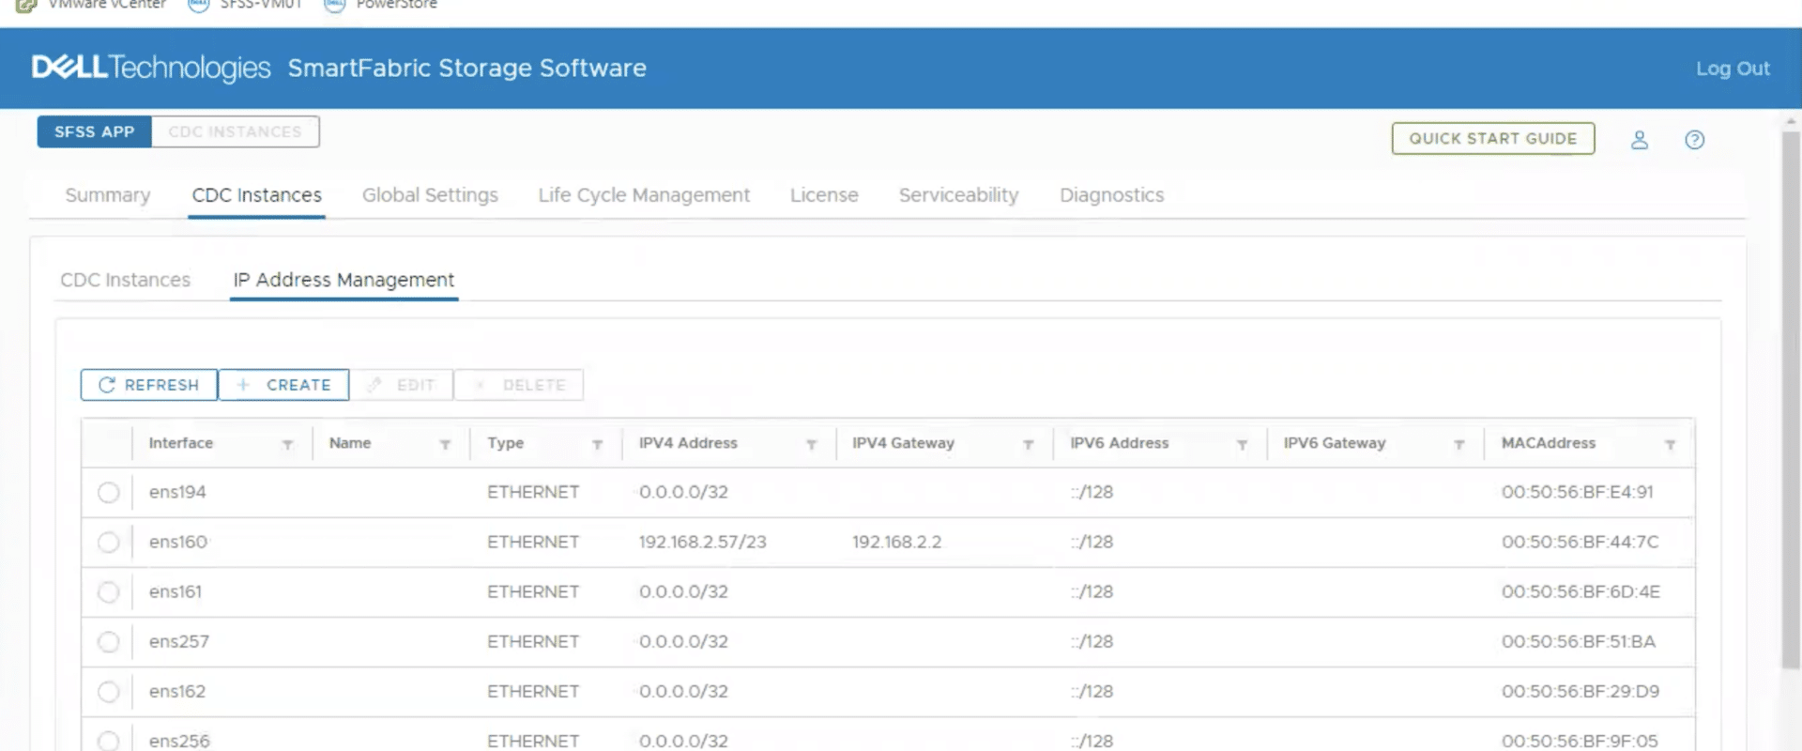Click the 192.168.2.57/23 address cell

pyautogui.click(x=703, y=542)
